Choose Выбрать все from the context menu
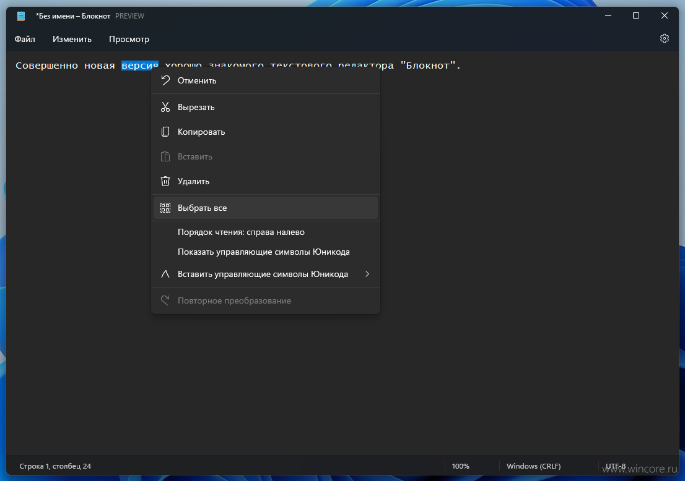 point(266,208)
